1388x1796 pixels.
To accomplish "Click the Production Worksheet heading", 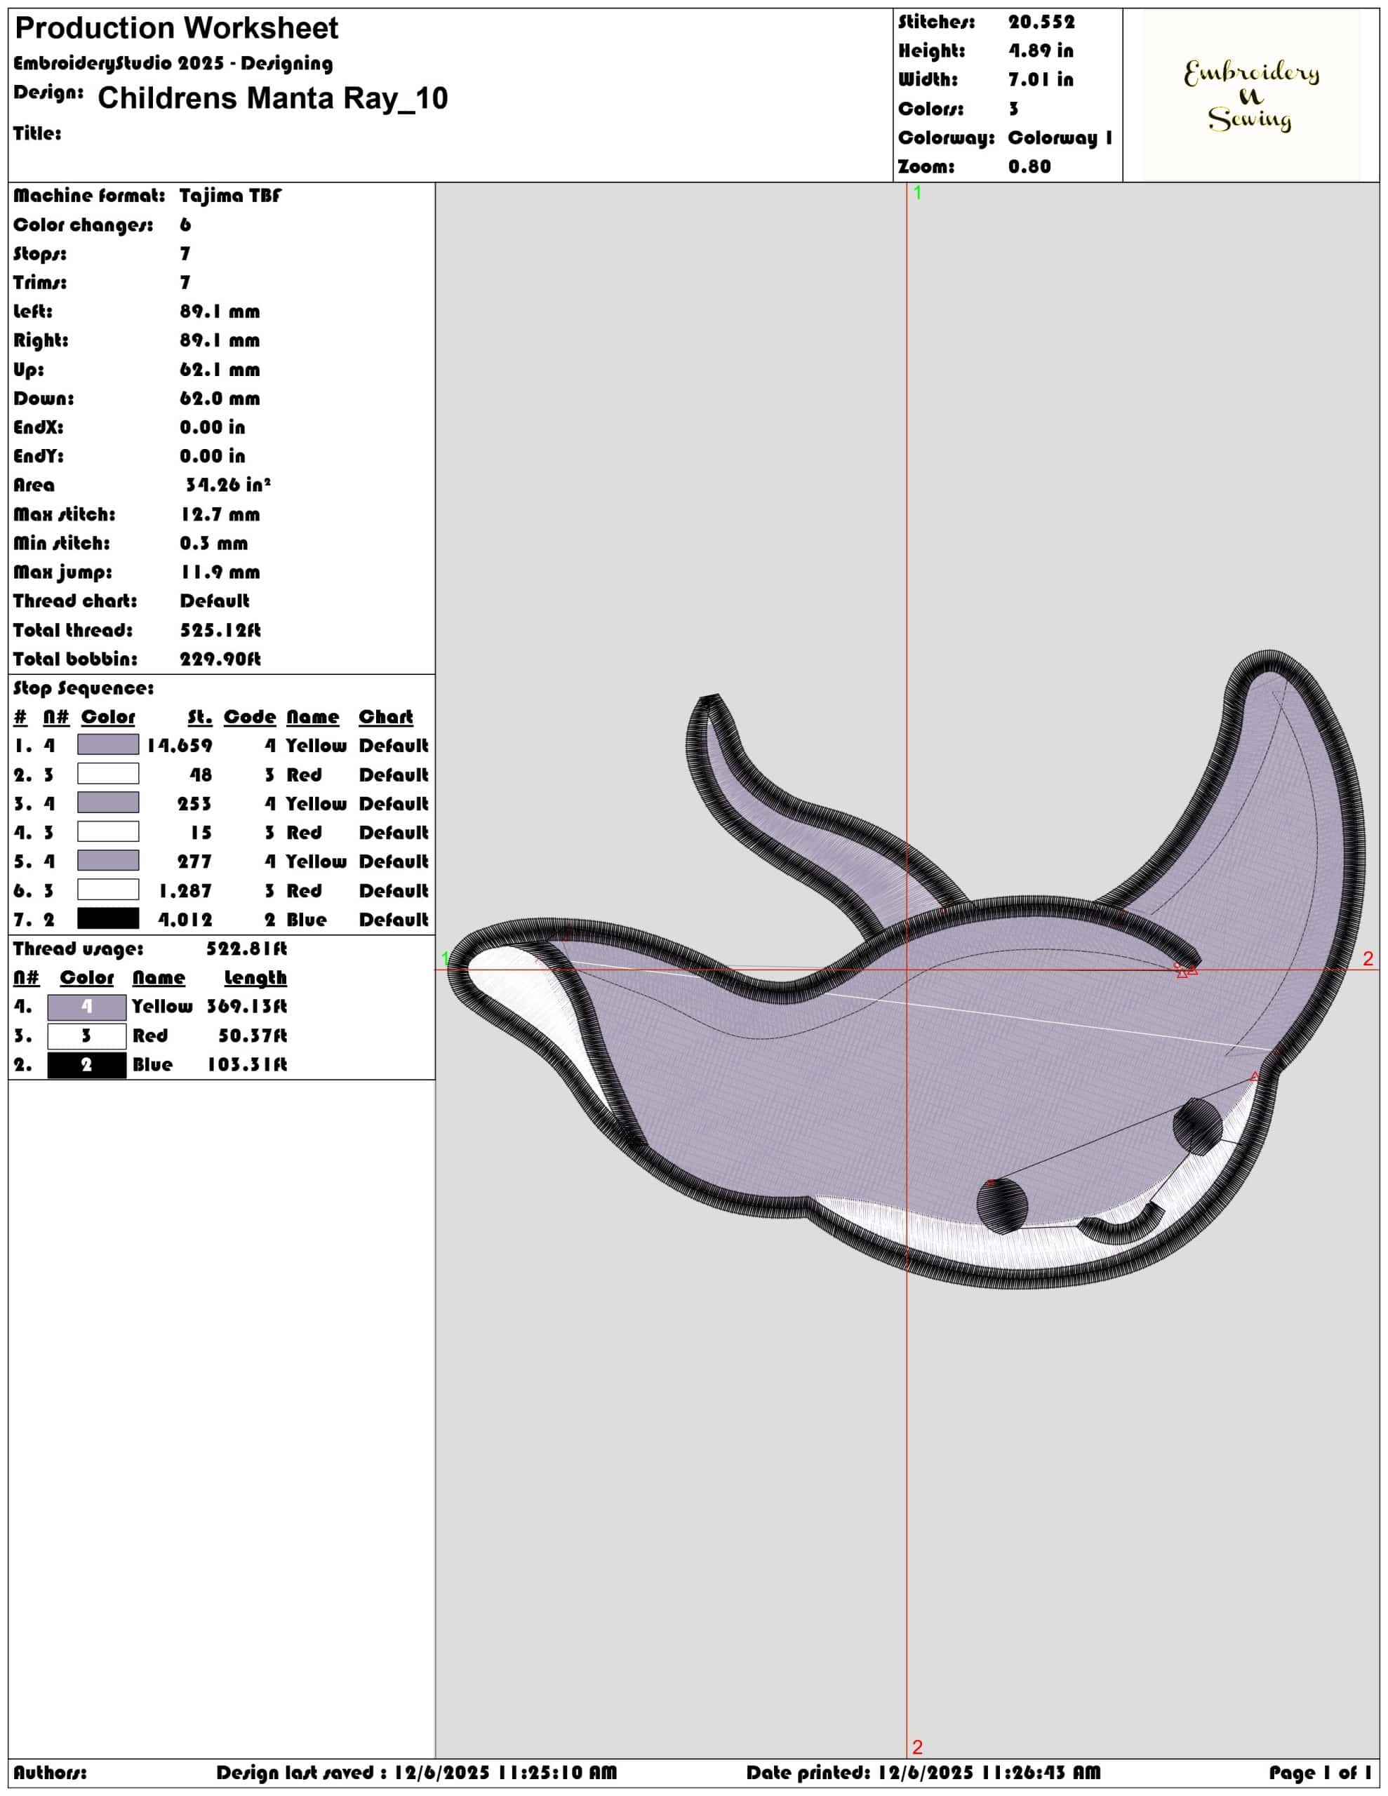I will coord(177,29).
